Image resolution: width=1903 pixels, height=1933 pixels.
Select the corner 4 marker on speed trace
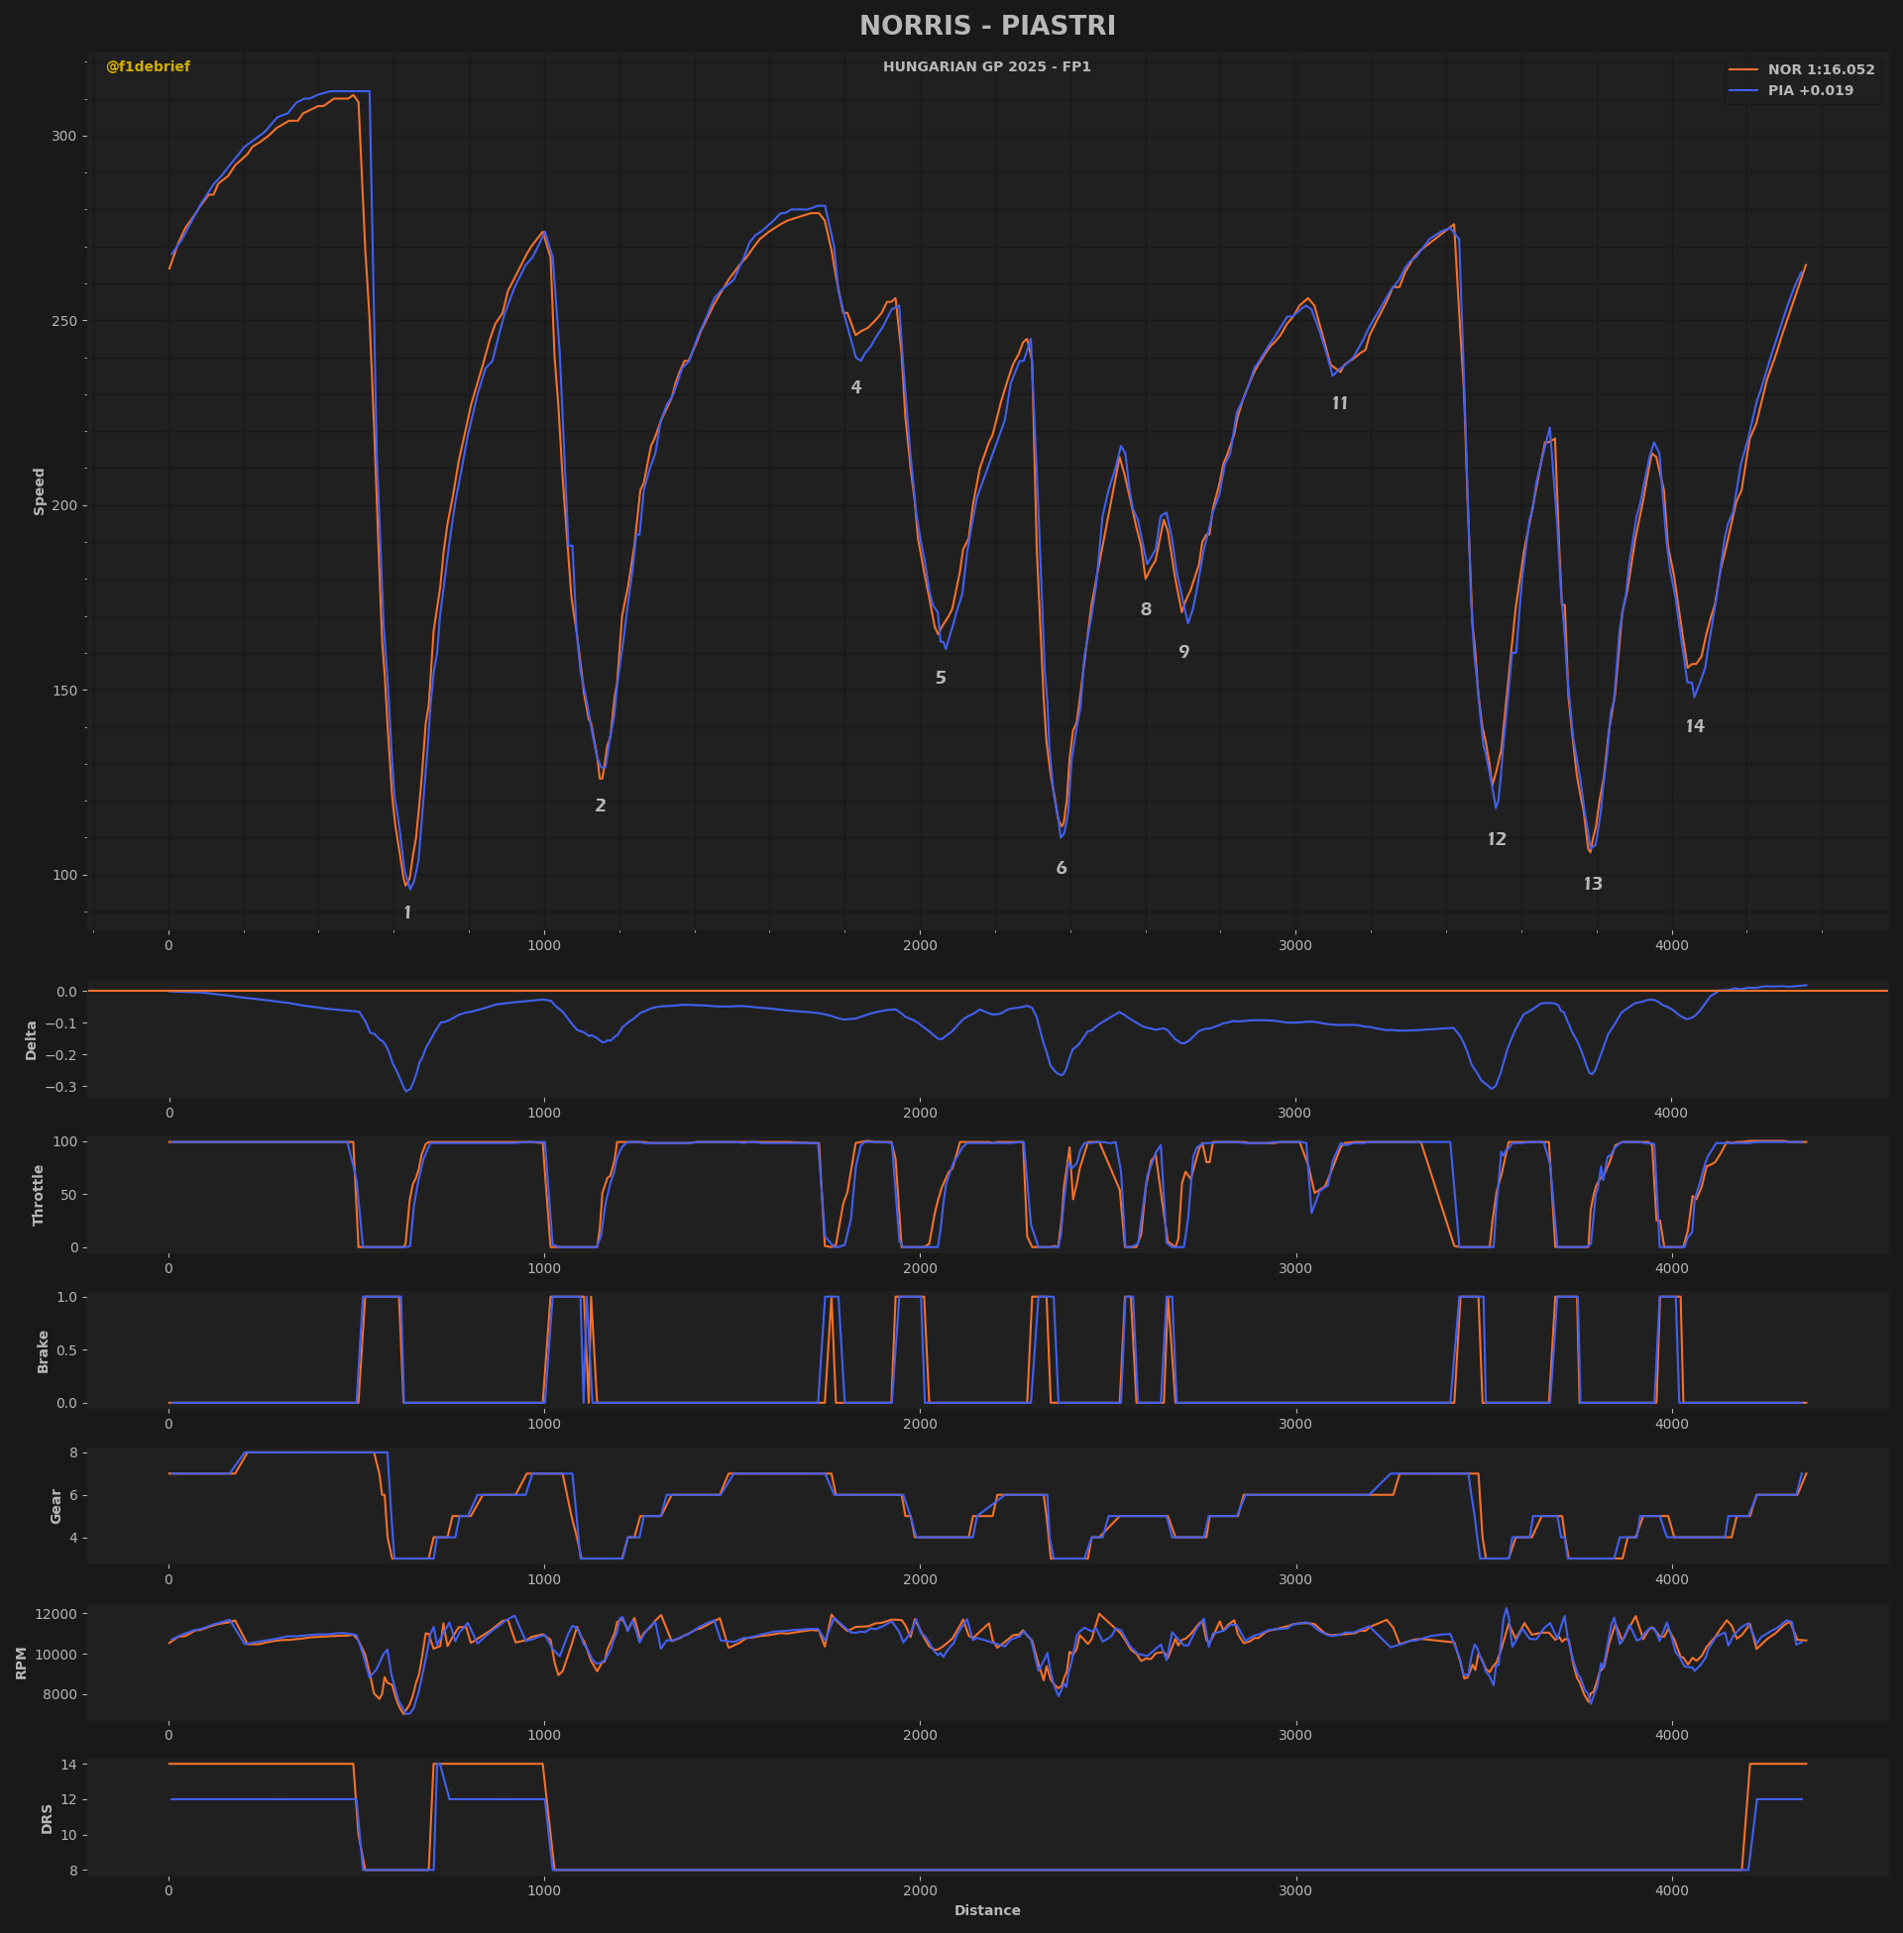pyautogui.click(x=855, y=387)
